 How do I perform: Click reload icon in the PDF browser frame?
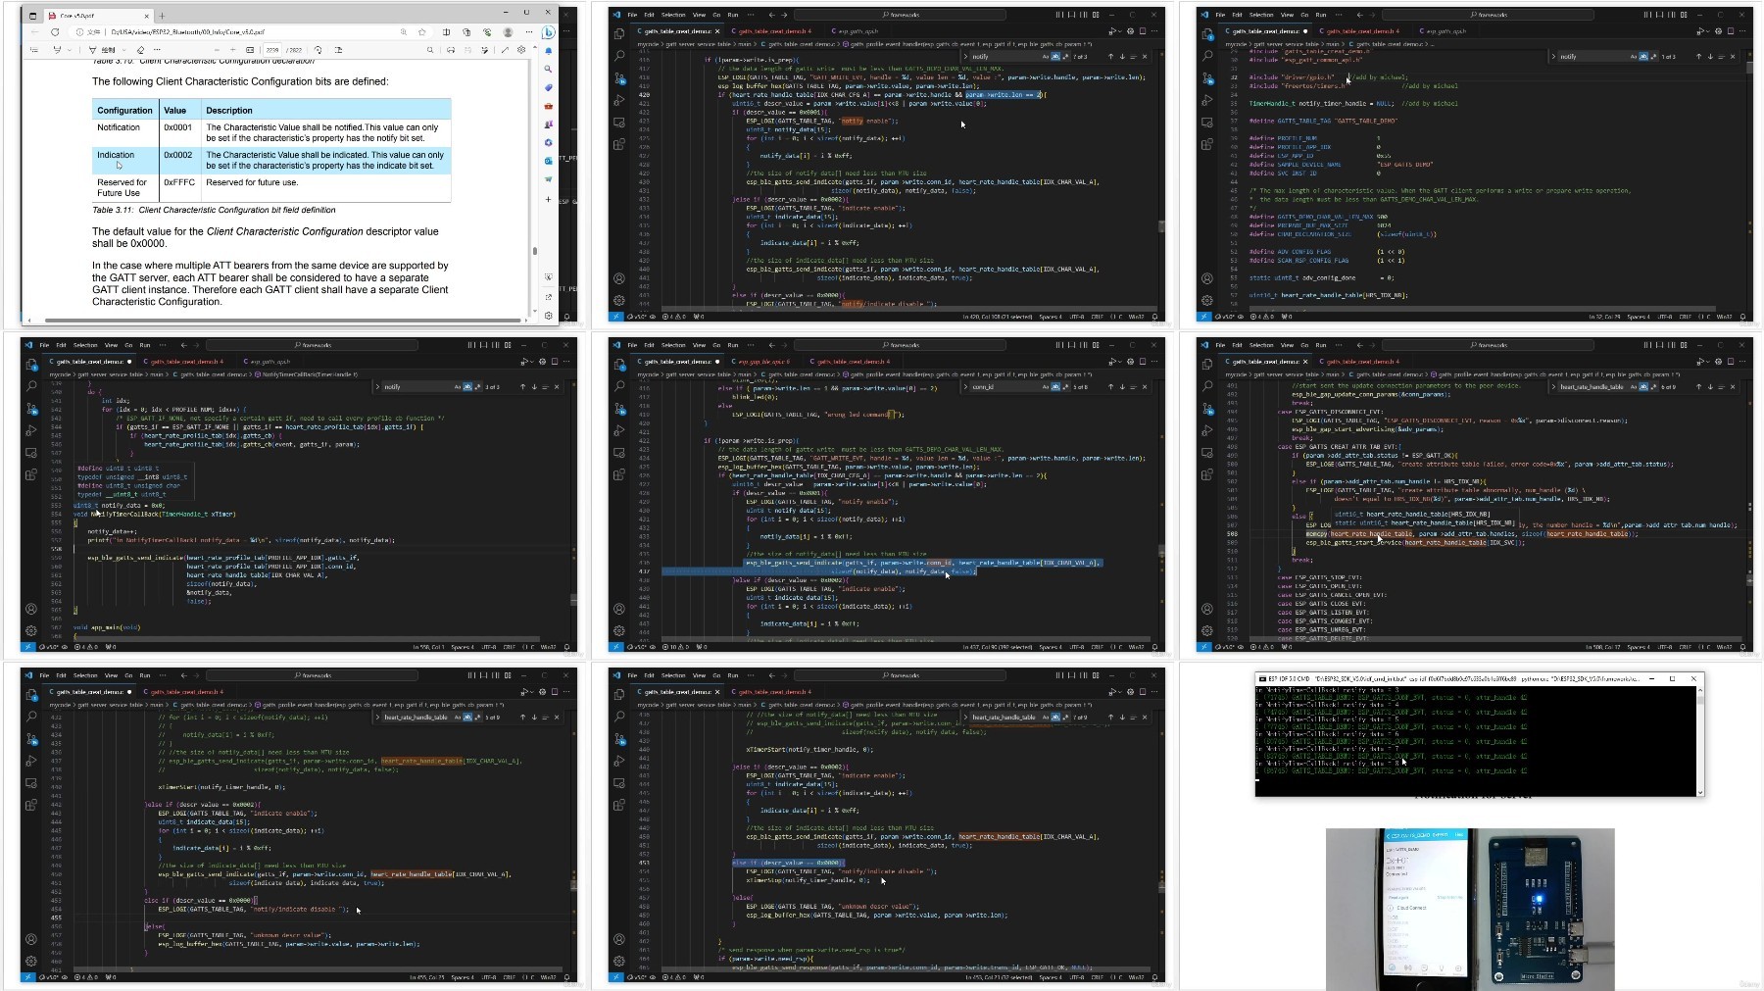tap(56, 32)
